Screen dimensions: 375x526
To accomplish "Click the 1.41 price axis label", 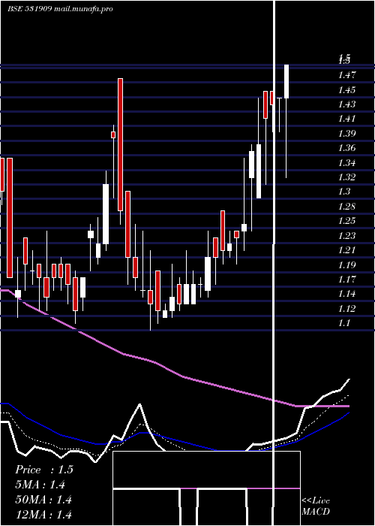I will coord(346,119).
